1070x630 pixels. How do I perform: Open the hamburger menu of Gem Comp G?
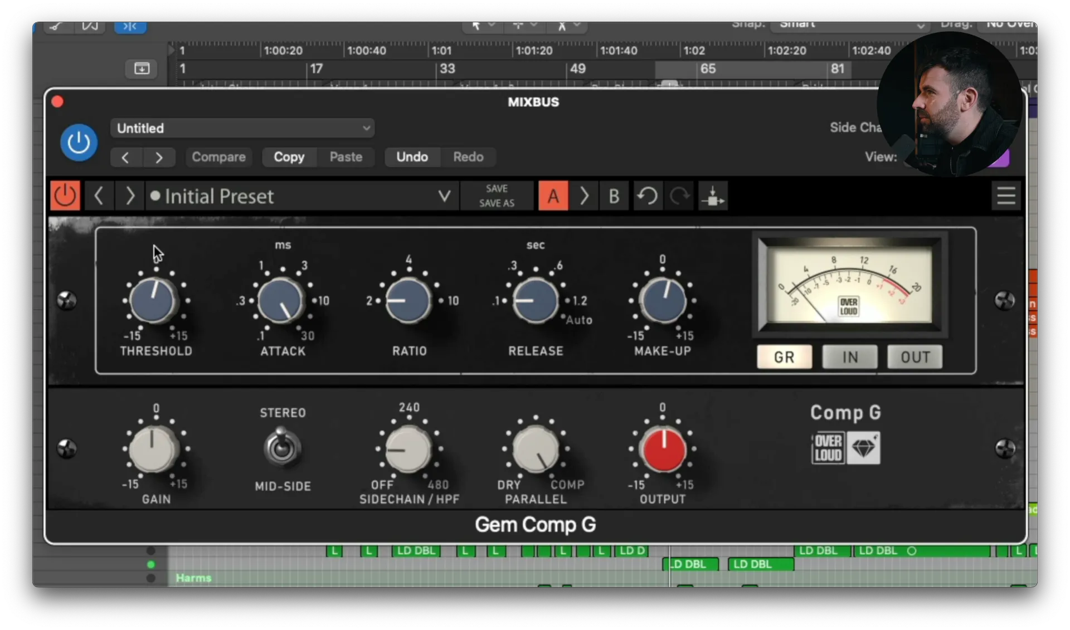click(1006, 196)
